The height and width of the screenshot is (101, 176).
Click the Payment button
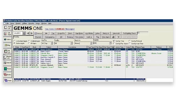pyautogui.click(x=38, y=37)
